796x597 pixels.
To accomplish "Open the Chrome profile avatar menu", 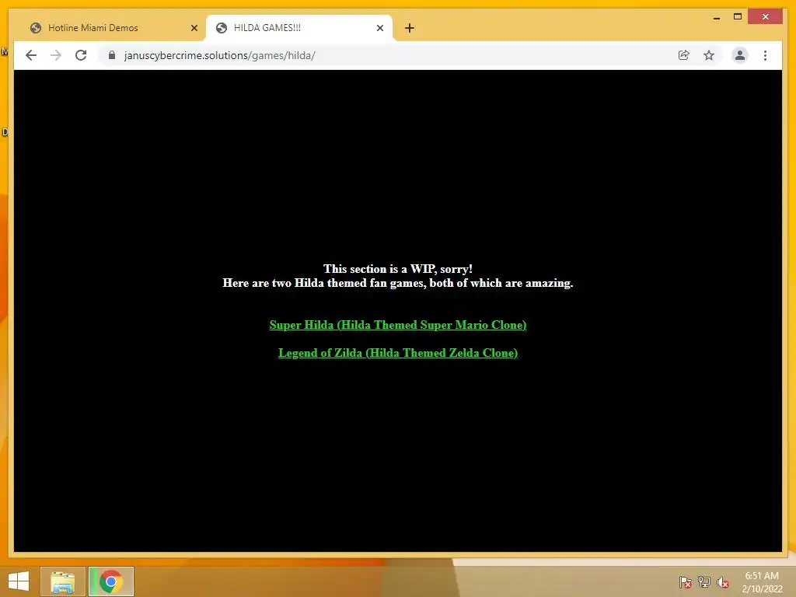I will click(x=740, y=55).
